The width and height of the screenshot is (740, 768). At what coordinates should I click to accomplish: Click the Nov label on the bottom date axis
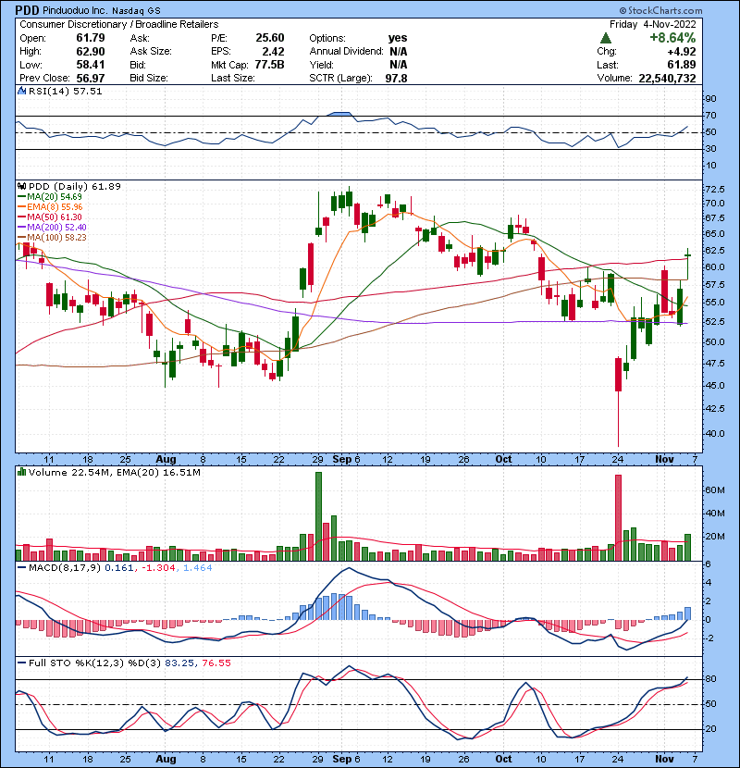[x=664, y=759]
